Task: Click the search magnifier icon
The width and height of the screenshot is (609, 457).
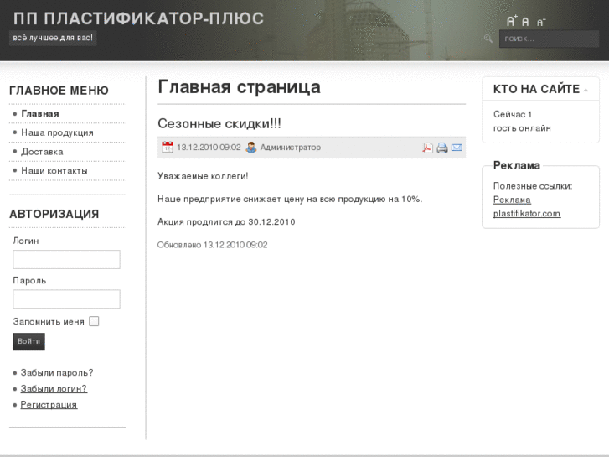Action: pos(488,39)
